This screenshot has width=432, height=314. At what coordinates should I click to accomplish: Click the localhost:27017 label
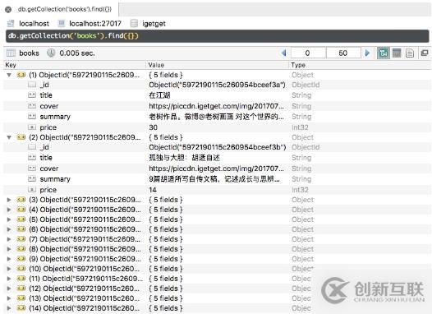coord(95,24)
